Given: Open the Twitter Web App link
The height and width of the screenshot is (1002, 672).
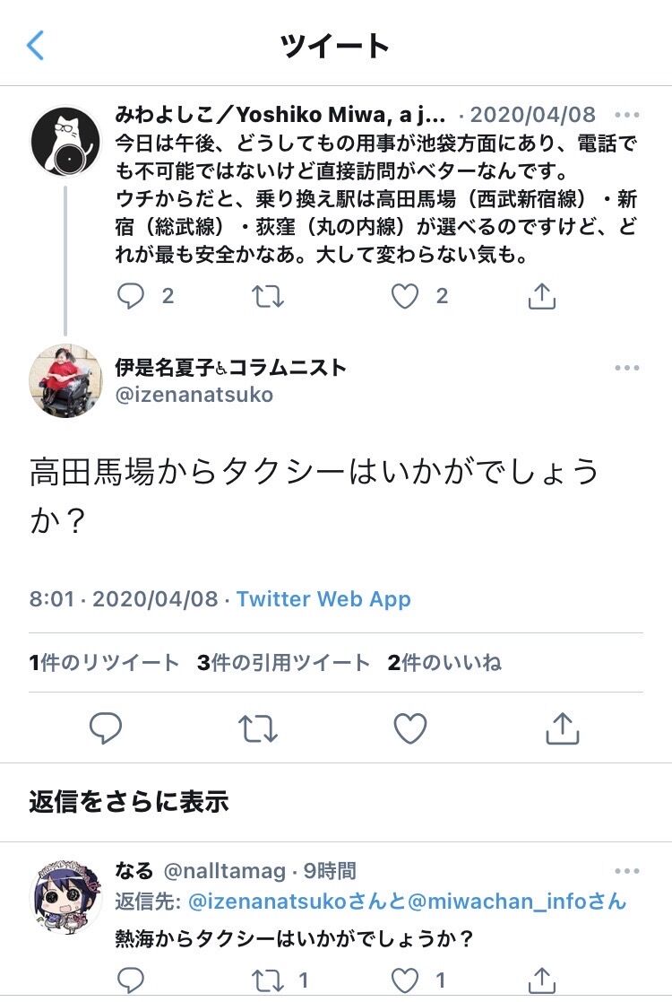Looking at the screenshot, I should pyautogui.click(x=323, y=598).
